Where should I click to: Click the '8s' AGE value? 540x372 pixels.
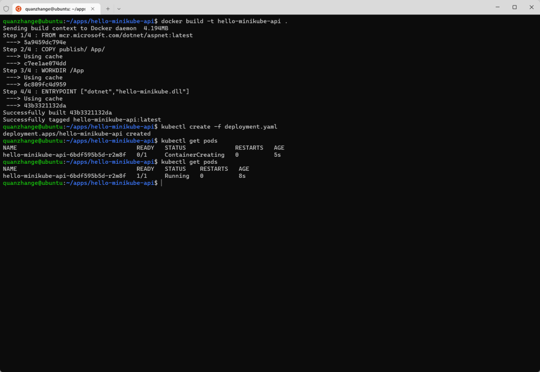pyautogui.click(x=242, y=176)
